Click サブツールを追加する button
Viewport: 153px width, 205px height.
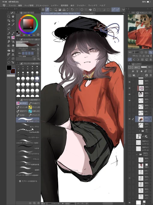pos(28,181)
